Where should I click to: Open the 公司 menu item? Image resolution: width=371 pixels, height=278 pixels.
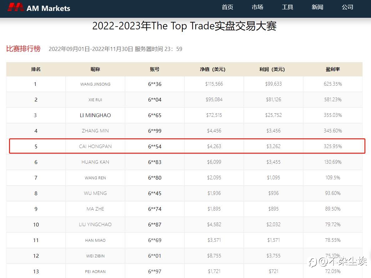pos(347,7)
